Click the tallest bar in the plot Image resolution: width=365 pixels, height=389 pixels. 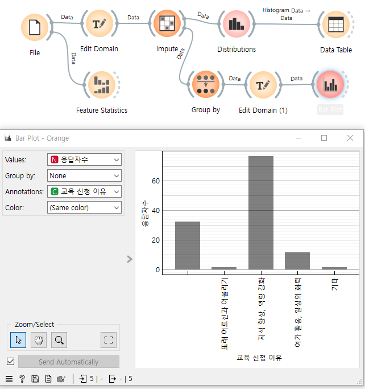click(x=261, y=212)
